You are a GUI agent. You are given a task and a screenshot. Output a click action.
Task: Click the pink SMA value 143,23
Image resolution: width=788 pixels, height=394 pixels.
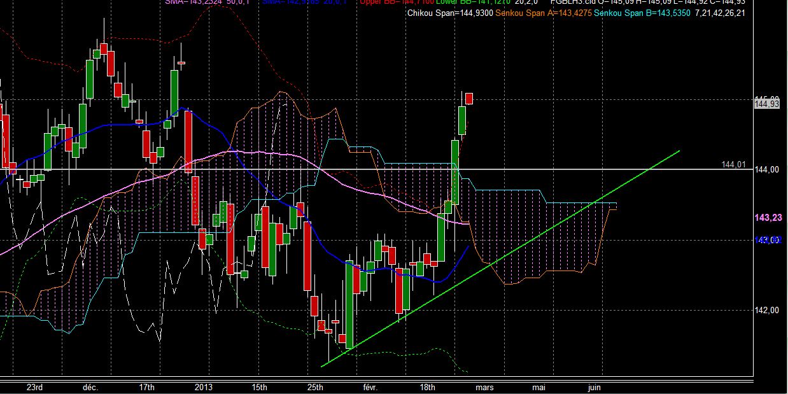pyautogui.click(x=768, y=218)
